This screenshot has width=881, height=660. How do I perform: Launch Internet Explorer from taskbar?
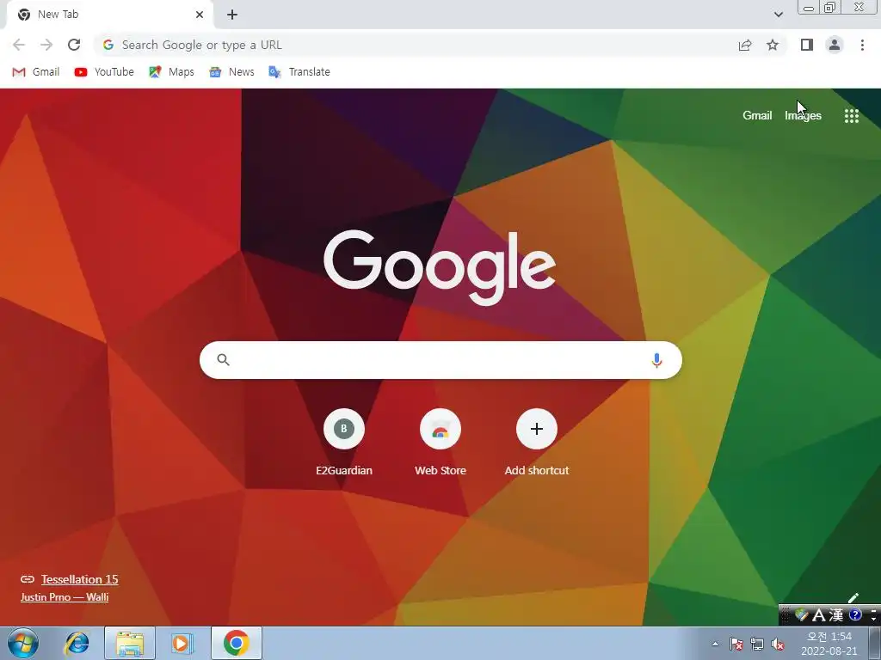pyautogui.click(x=77, y=643)
